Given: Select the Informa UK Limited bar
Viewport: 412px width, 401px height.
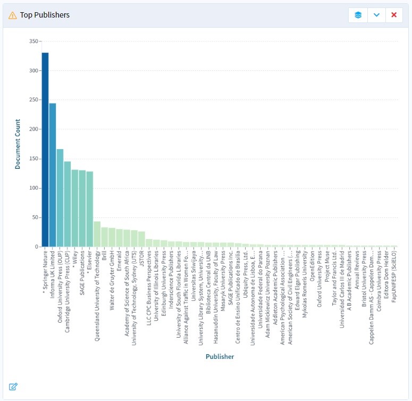Looking at the screenshot, I should [x=53, y=175].
